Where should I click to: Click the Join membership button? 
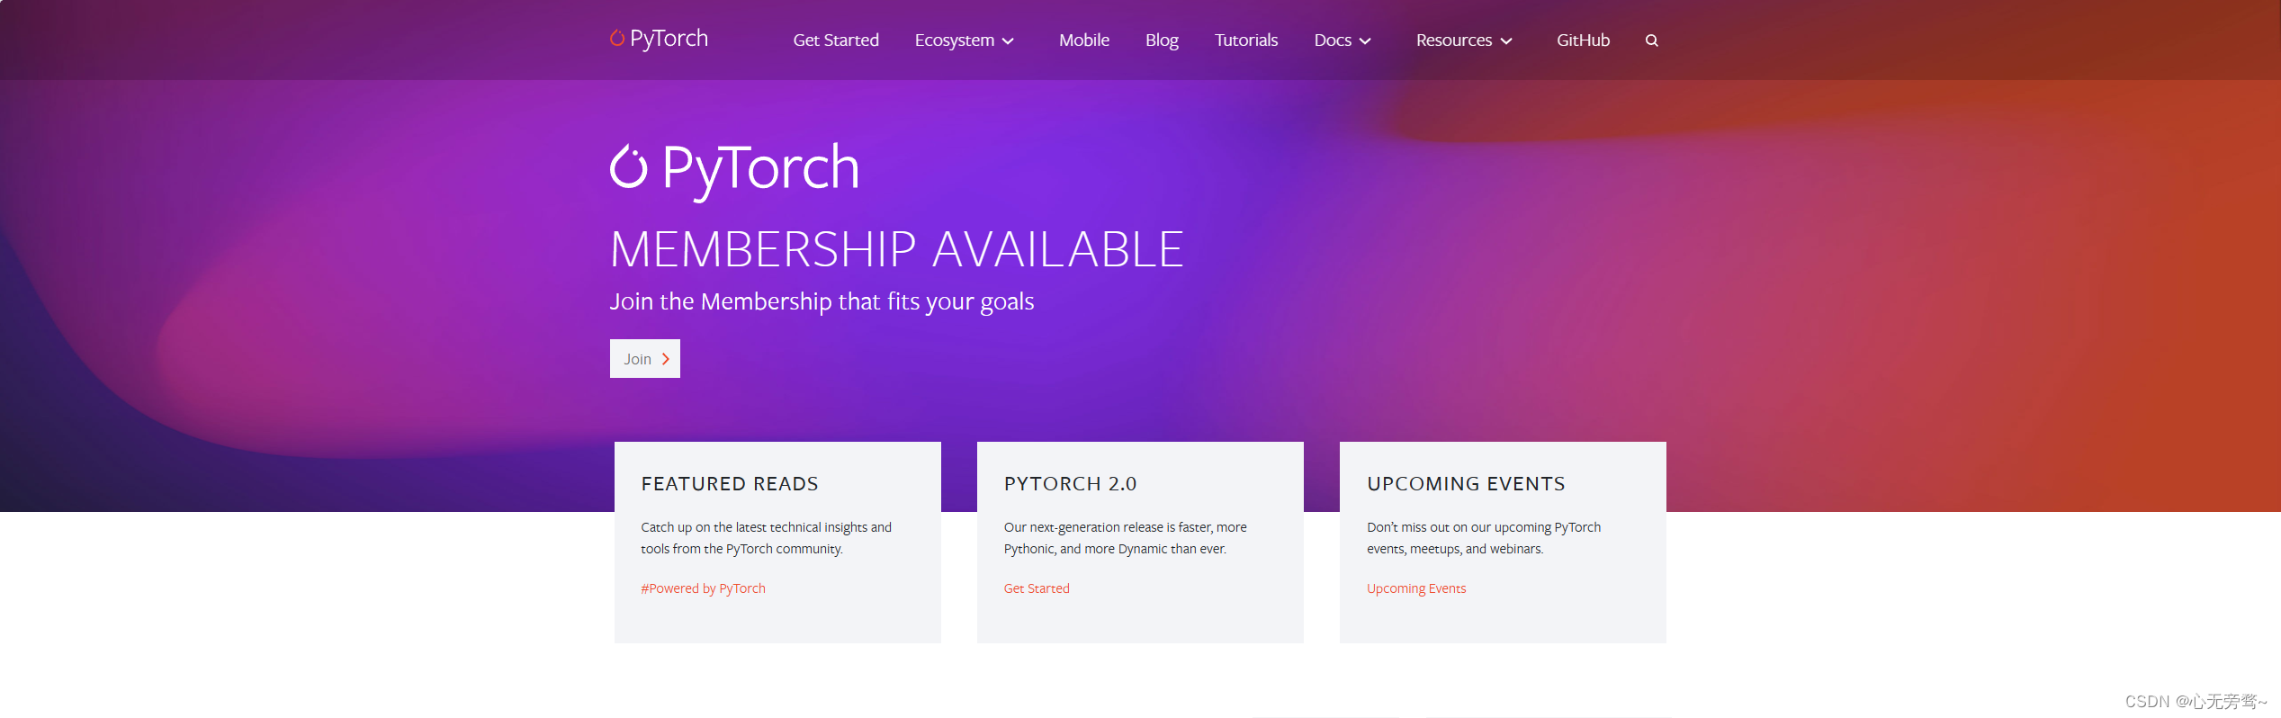(x=645, y=359)
